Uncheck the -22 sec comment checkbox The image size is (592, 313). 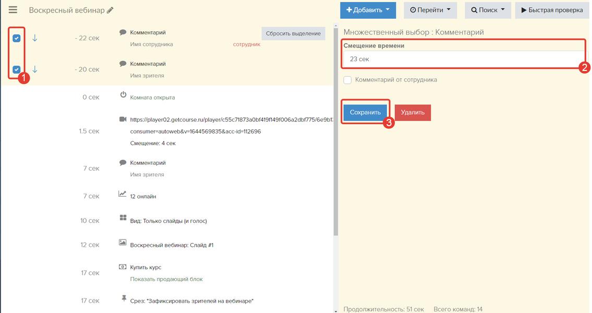[x=17, y=38]
